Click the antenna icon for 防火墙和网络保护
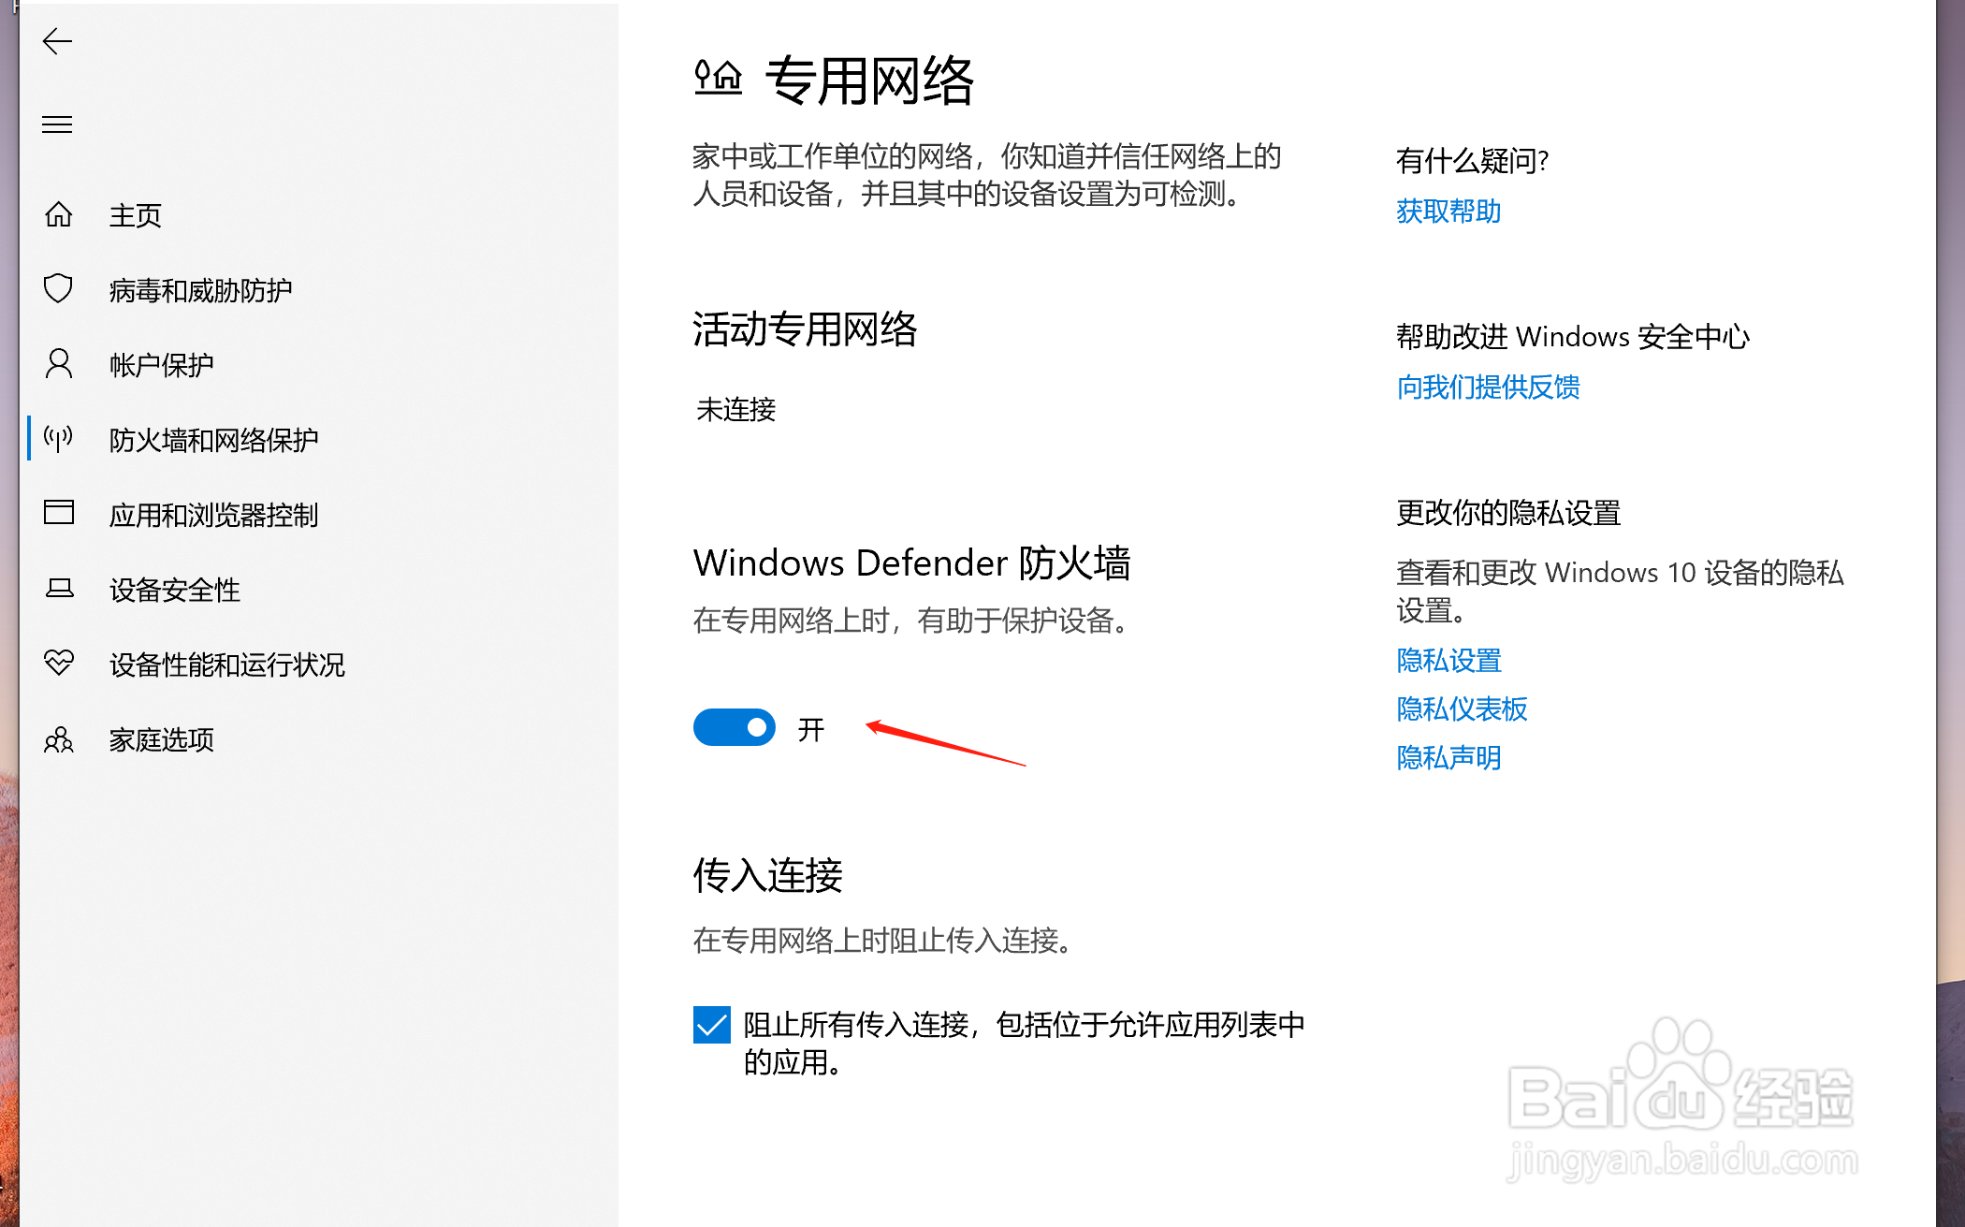Viewport: 1965px width, 1227px height. [59, 438]
